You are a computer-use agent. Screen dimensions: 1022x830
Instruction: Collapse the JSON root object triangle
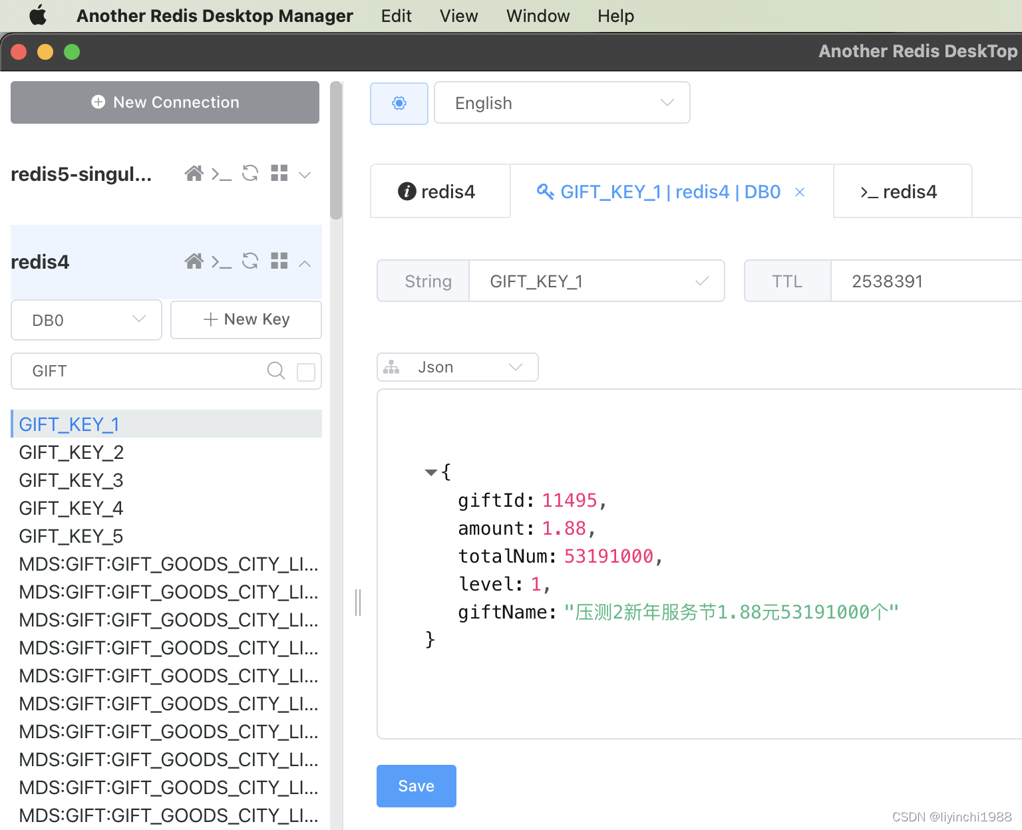[x=431, y=472]
